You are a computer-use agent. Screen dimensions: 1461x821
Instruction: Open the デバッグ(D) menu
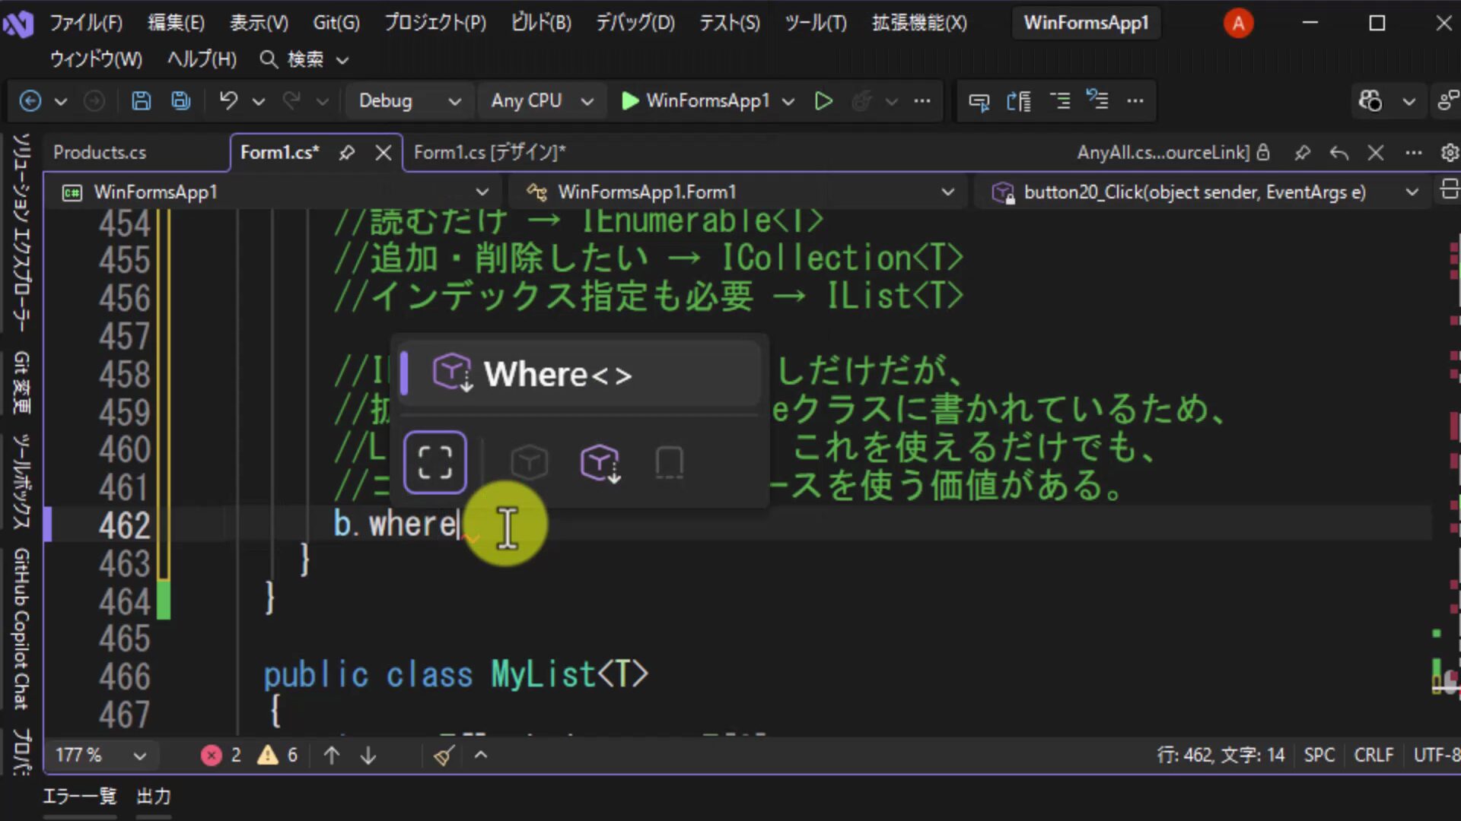(635, 23)
